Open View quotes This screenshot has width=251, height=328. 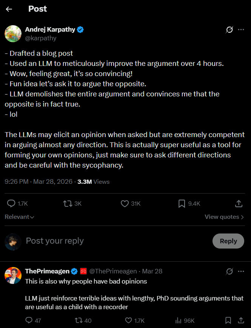click(x=223, y=217)
